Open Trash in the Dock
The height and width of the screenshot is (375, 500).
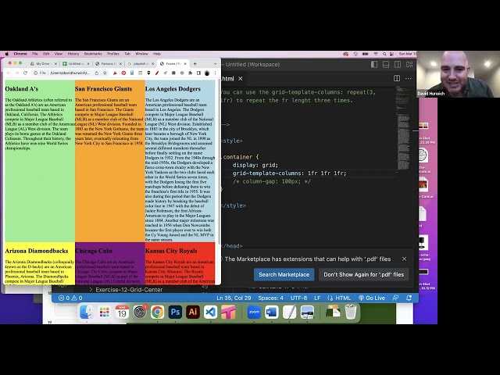pos(351,312)
